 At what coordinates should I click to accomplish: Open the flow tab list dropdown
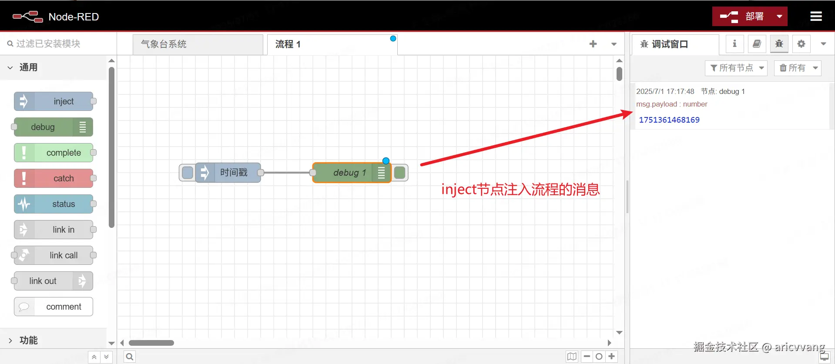tap(614, 44)
